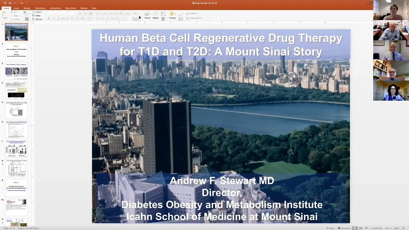Open the New Slide dropdown arrow

(x=30, y=14)
